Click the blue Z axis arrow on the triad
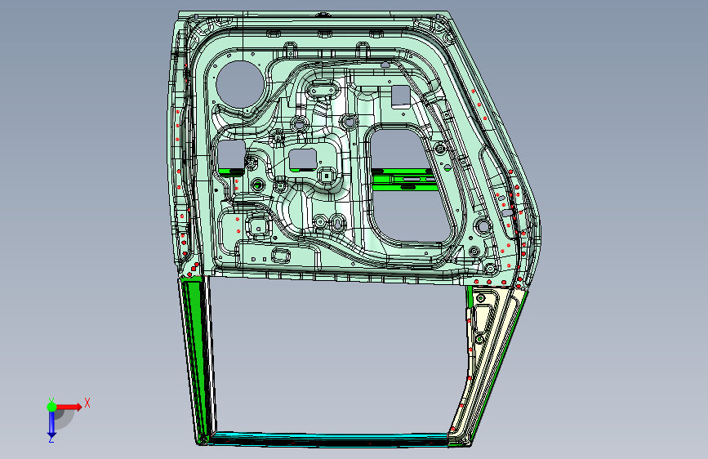The image size is (708, 459). [x=51, y=425]
